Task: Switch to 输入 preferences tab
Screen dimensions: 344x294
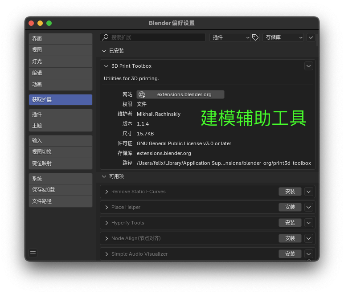Action: 61,141
